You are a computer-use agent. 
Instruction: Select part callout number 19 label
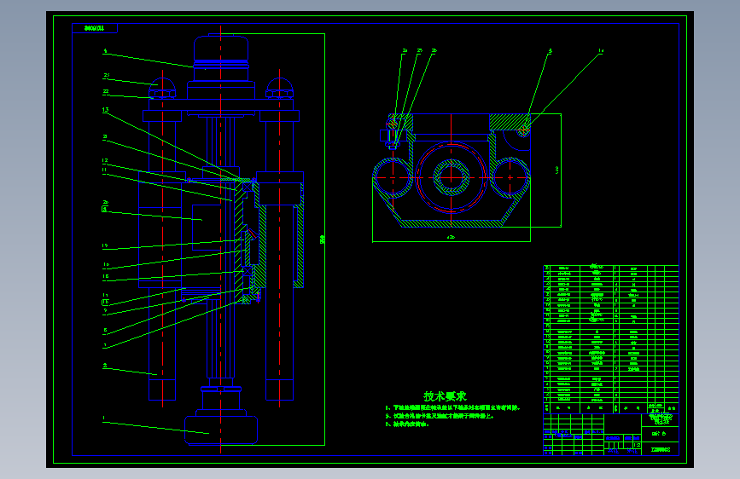pos(105,245)
